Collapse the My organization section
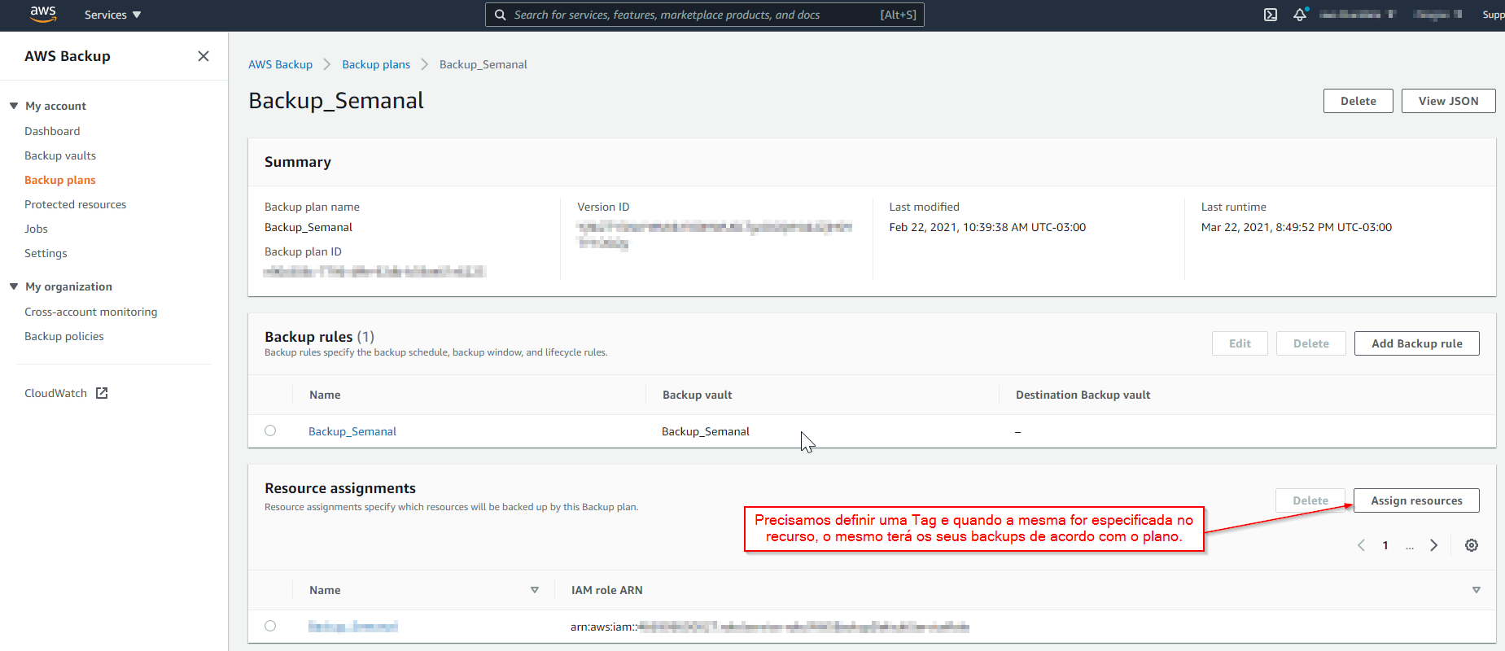 pyautogui.click(x=14, y=286)
